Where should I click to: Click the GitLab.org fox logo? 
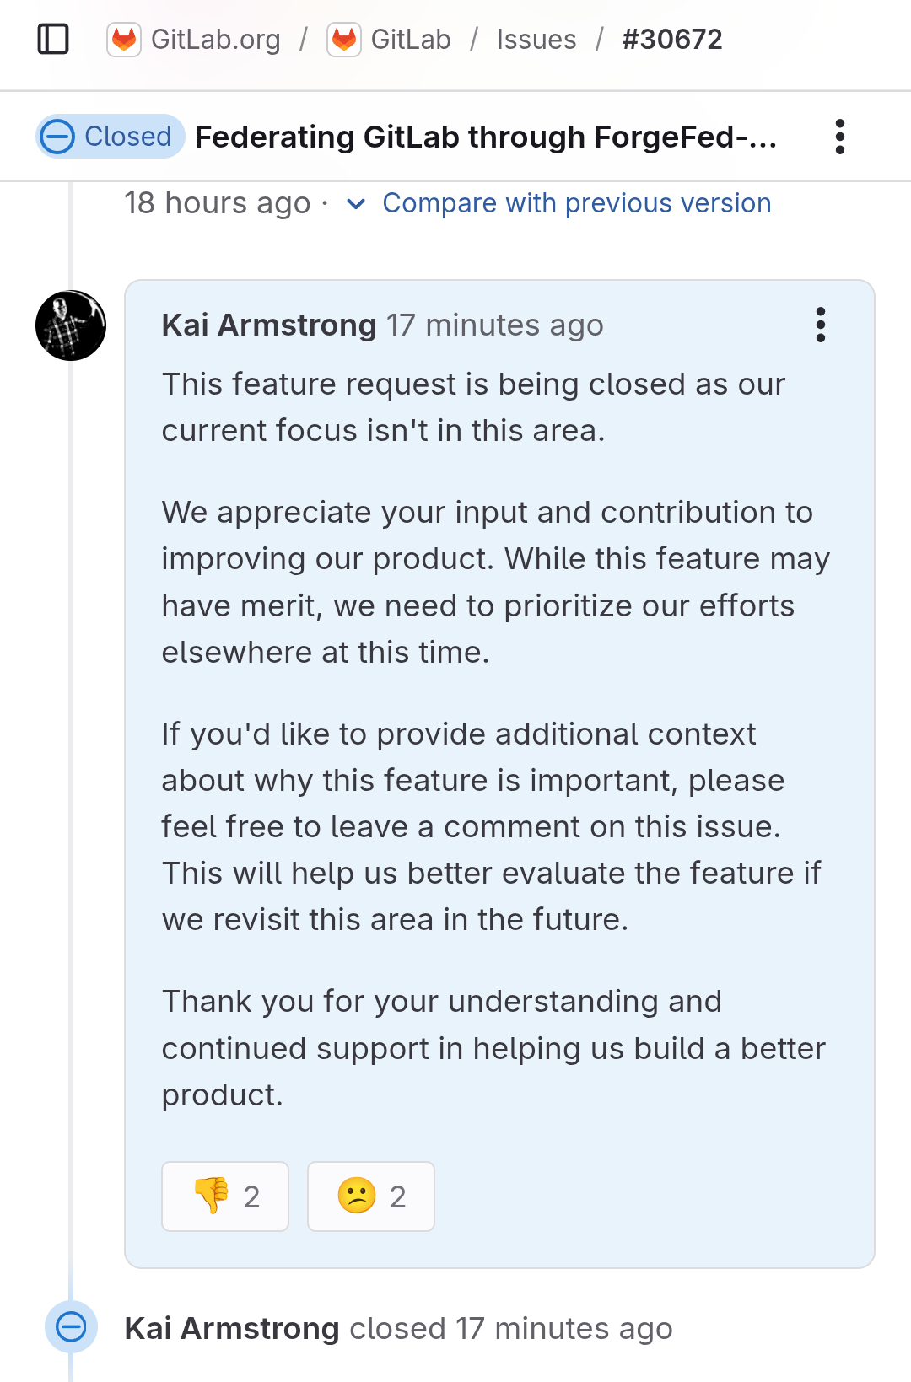tap(124, 40)
